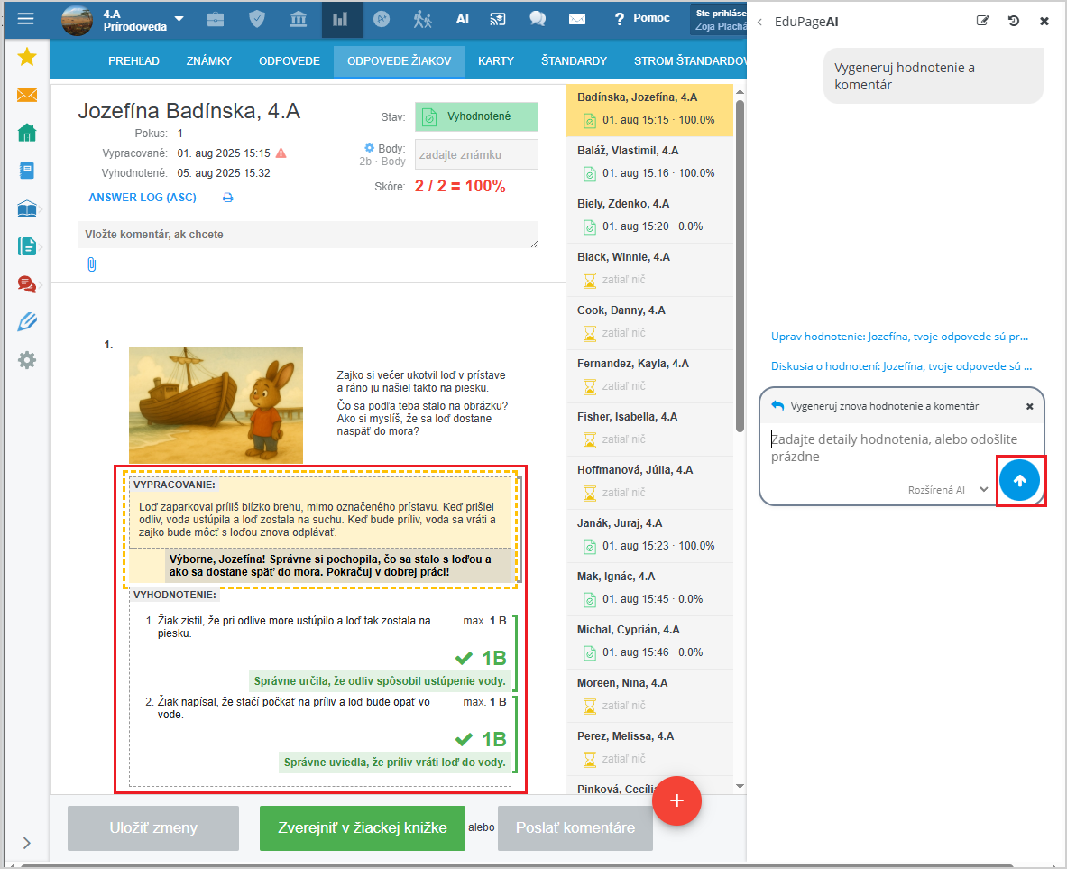The width and height of the screenshot is (1067, 869).
Task: Open the hamburger main menu
Action: pos(25,18)
